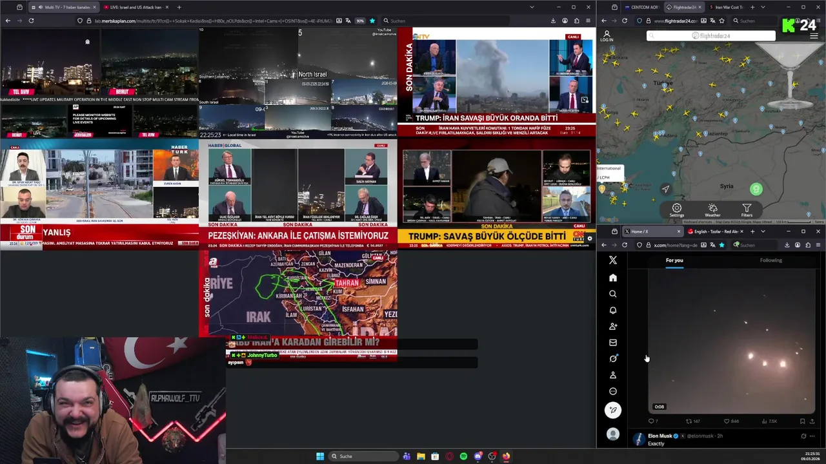Click Flightradar24 LOG IN icon

click(607, 36)
